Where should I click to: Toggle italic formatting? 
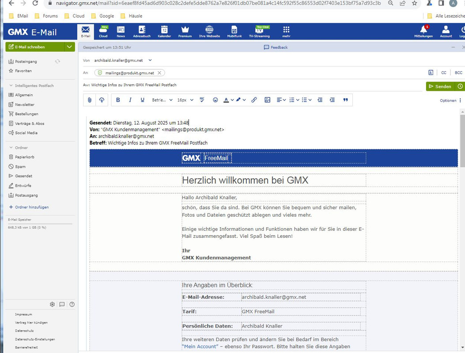130,100
